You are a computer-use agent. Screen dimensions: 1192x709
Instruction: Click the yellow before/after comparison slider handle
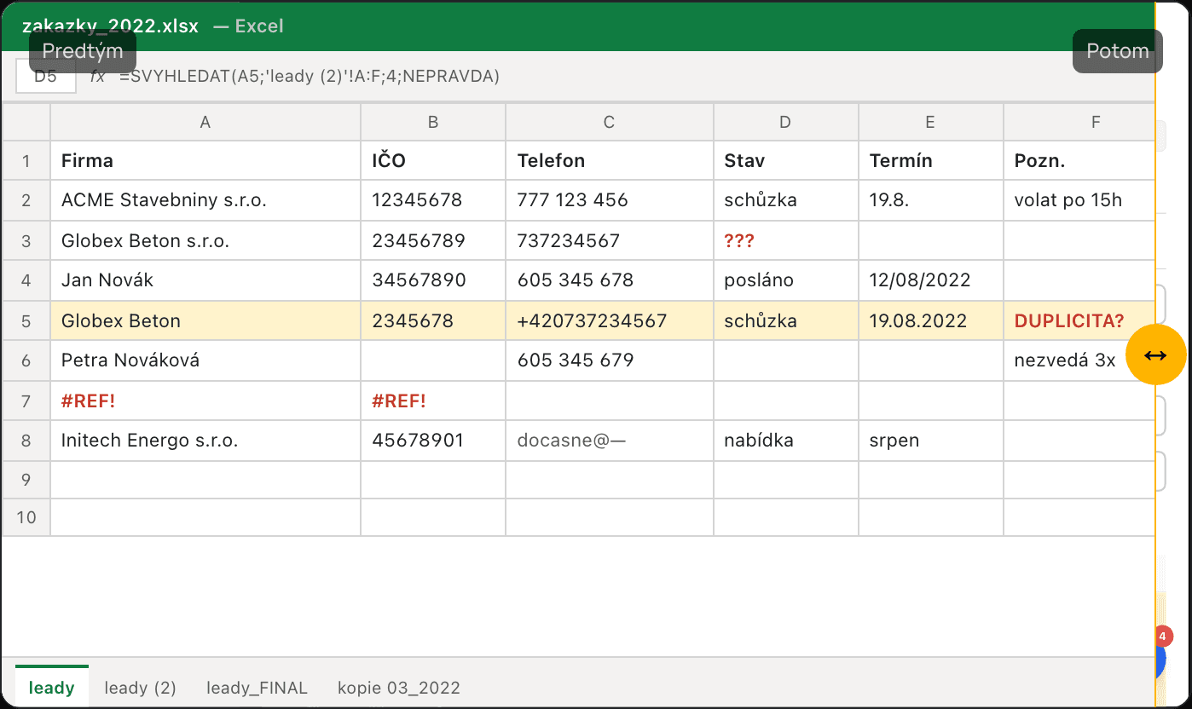[x=1155, y=354]
